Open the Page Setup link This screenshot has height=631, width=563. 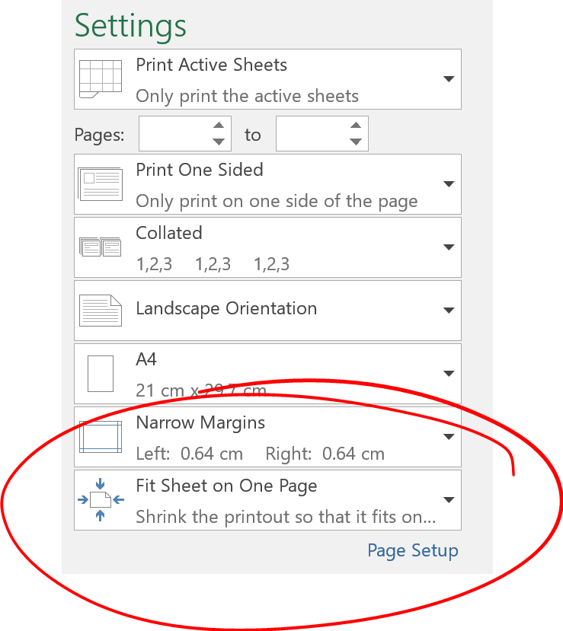[413, 550]
